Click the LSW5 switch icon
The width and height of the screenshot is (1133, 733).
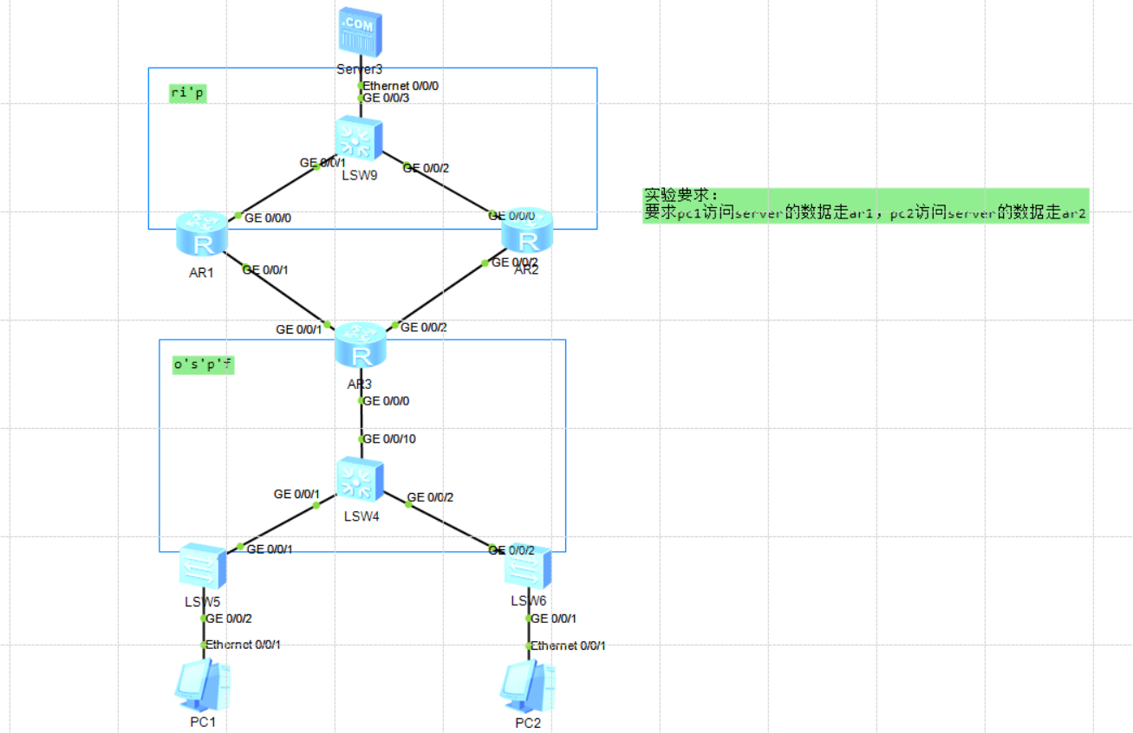point(203,567)
